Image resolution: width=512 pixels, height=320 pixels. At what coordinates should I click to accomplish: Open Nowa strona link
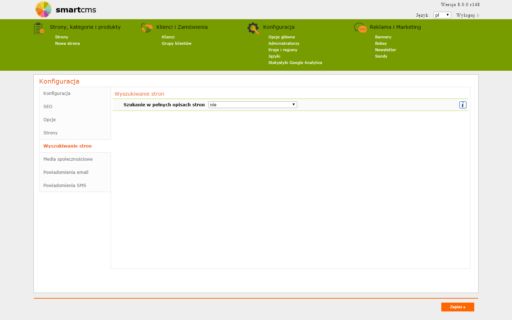(67, 43)
